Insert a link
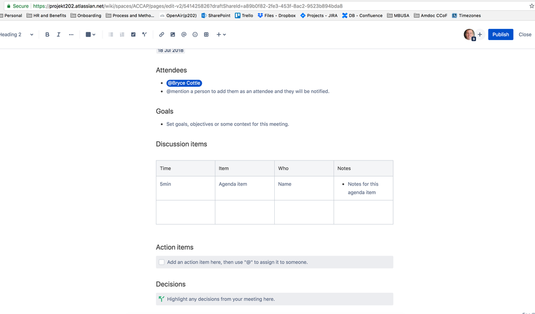The width and height of the screenshot is (535, 314). 161,34
